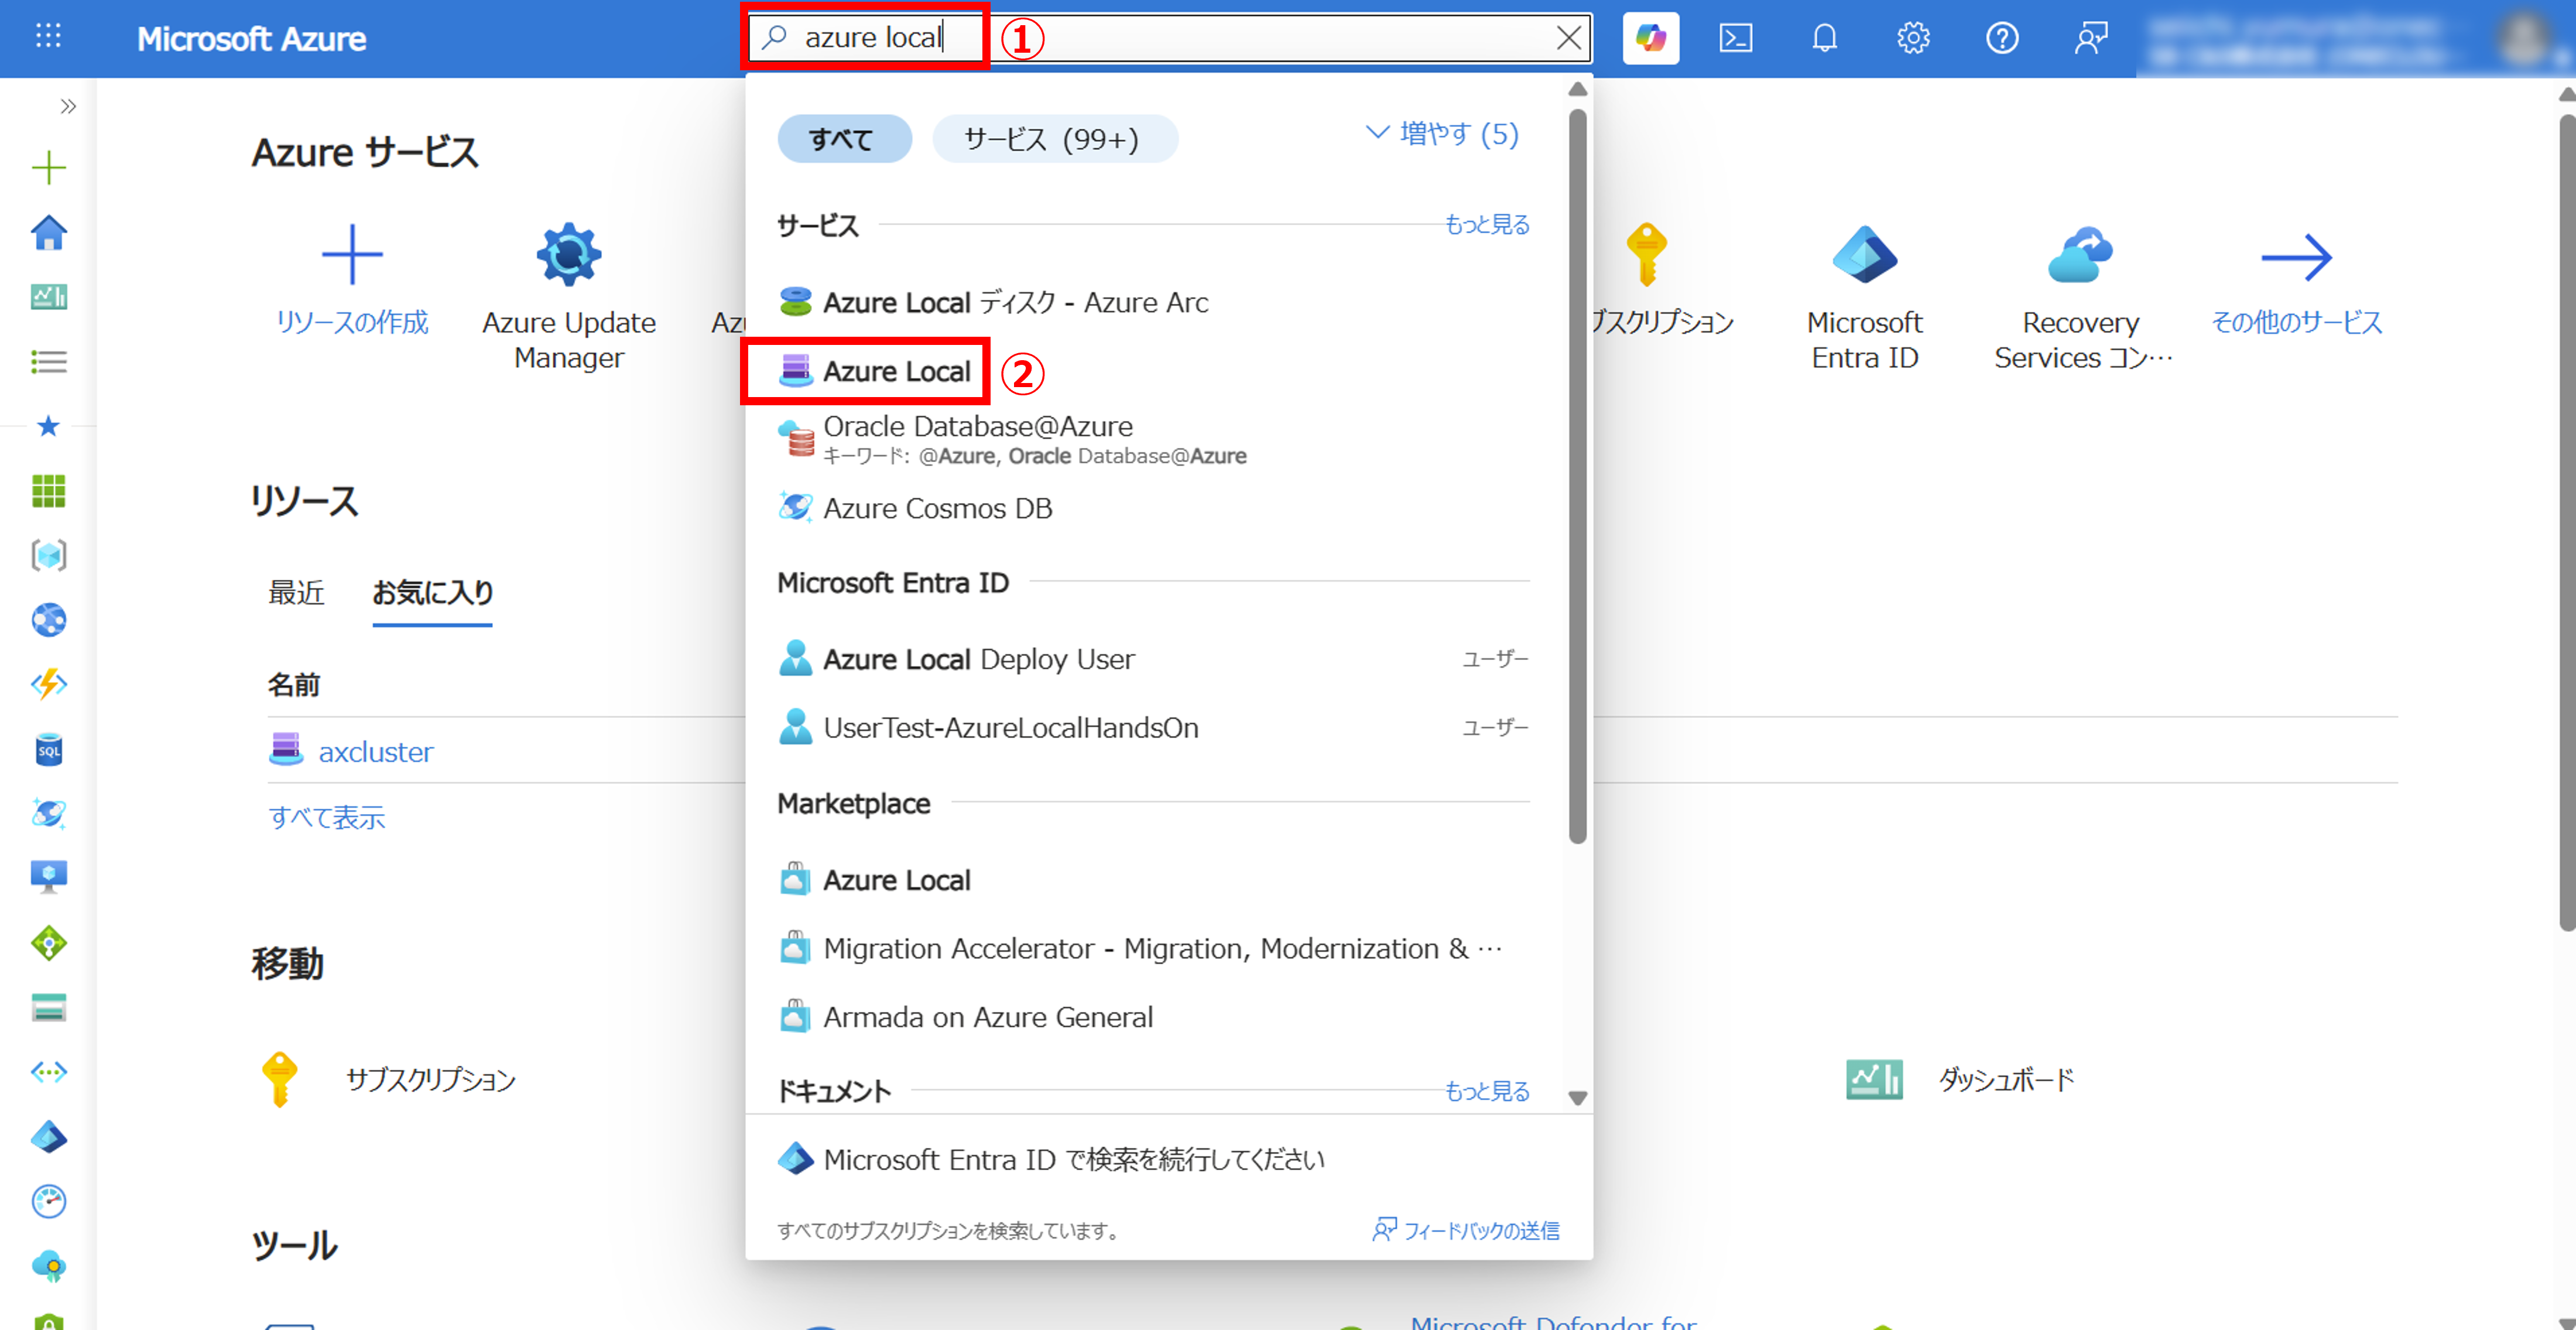Open サブスクリプション in the 移動 section
The height and width of the screenshot is (1330, 2576).
point(388,1079)
